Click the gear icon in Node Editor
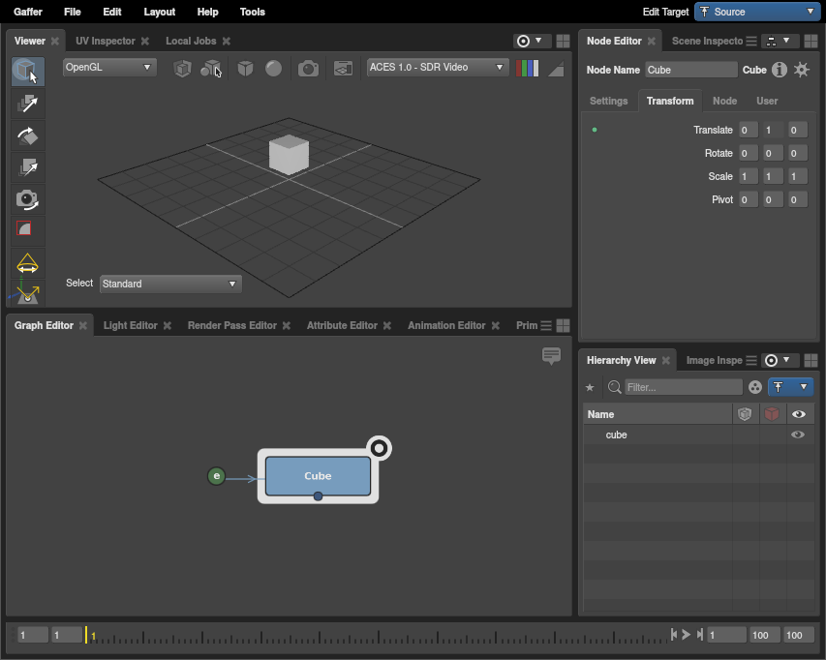 pyautogui.click(x=802, y=70)
